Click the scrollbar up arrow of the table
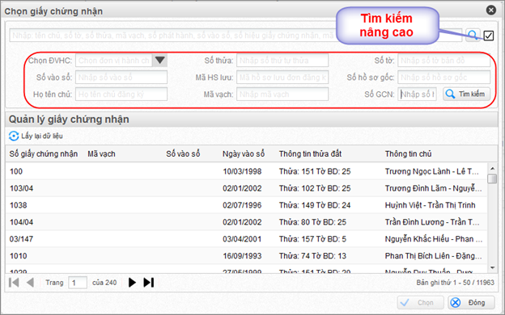The width and height of the screenshot is (505, 315). point(492,169)
